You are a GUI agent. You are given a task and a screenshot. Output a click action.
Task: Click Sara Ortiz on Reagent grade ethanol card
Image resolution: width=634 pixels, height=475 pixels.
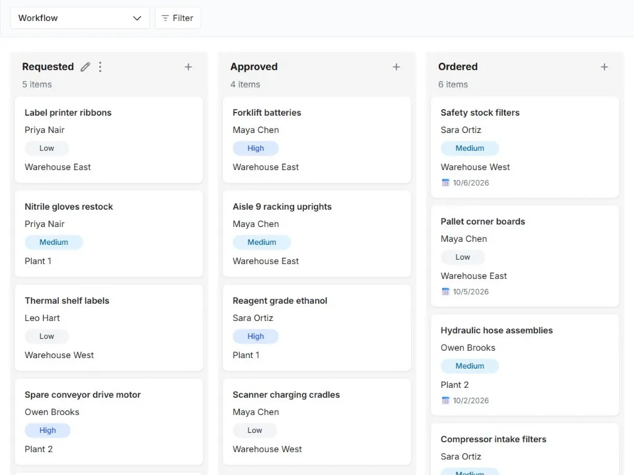click(x=253, y=319)
